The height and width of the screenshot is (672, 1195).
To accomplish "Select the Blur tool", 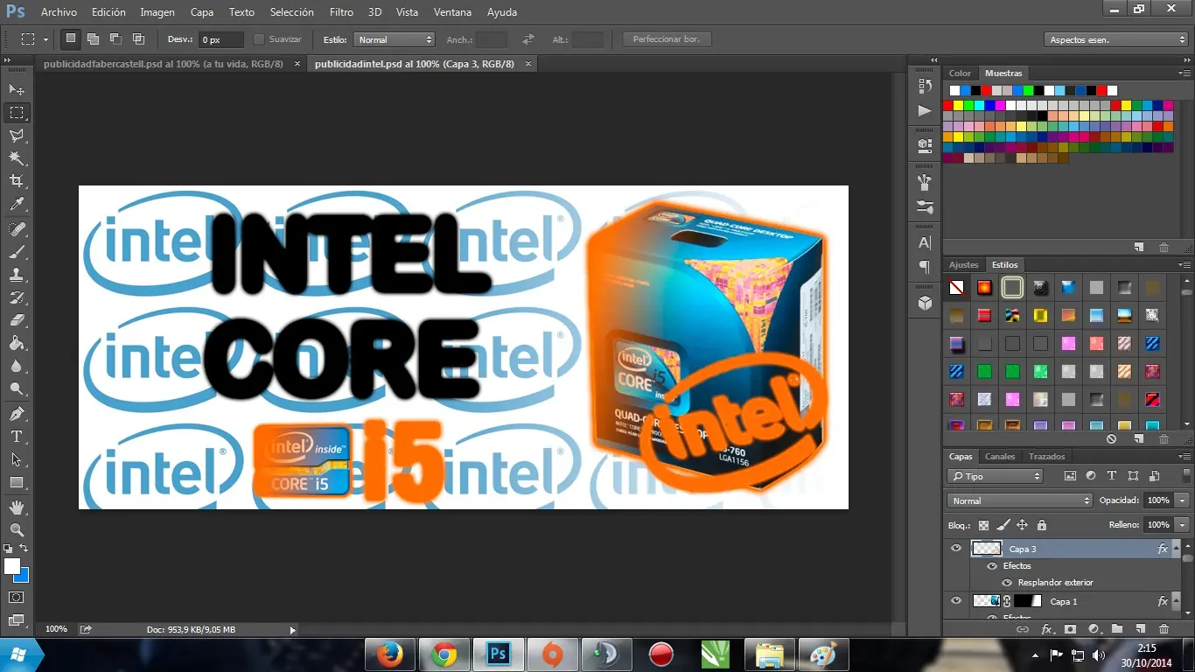I will (17, 366).
